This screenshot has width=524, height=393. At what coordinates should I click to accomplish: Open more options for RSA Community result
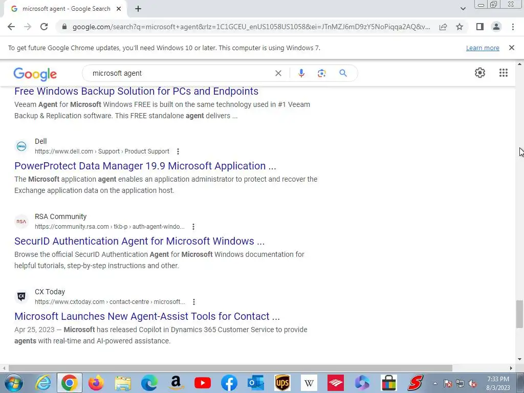pyautogui.click(x=193, y=227)
